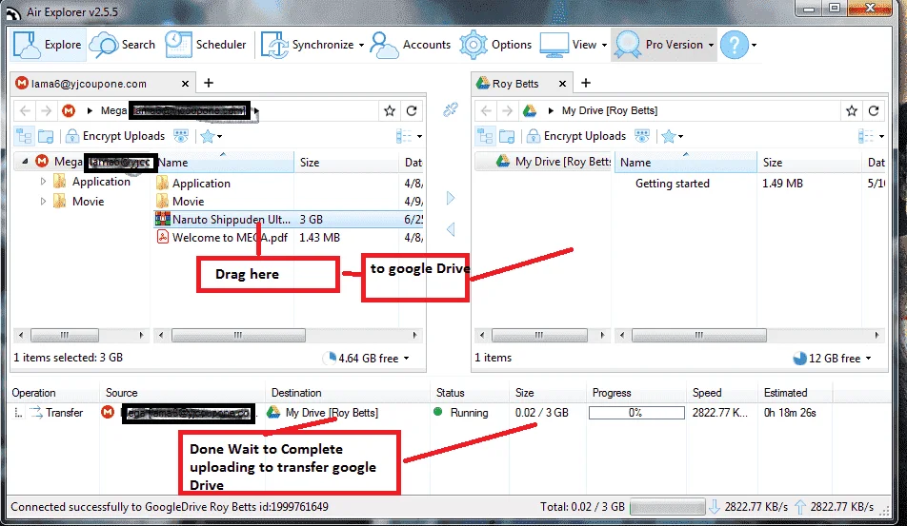Viewport: 907px width, 526px height.
Task: Open favorites dropdown in Google Drive pane
Action: [x=673, y=137]
